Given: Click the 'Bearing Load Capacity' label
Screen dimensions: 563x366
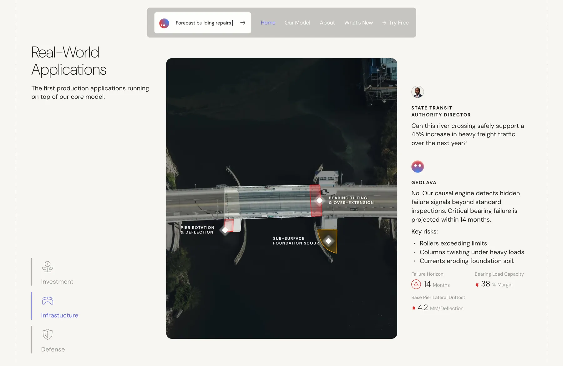Looking at the screenshot, I should click(499, 274).
